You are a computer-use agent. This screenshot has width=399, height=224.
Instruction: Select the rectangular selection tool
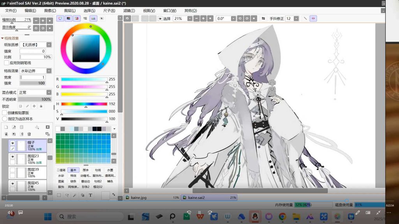pyautogui.click(x=59, y=195)
